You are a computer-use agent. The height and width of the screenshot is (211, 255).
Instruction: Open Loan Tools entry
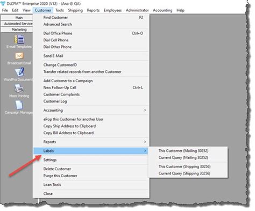coord(91,185)
